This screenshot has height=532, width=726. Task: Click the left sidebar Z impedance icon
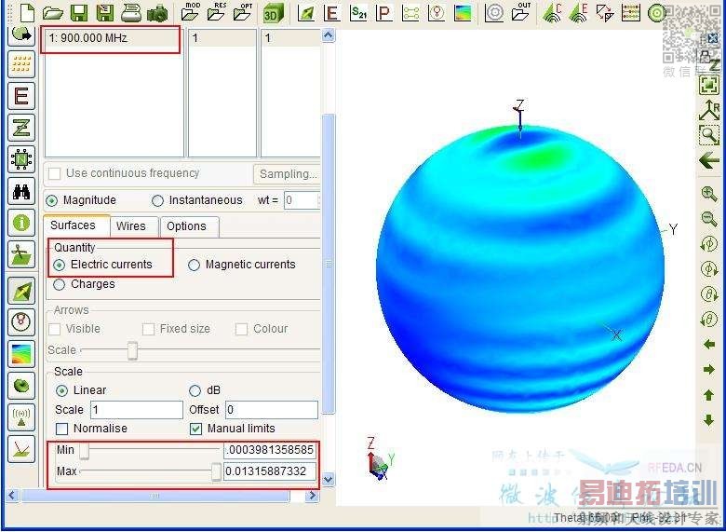point(21,128)
